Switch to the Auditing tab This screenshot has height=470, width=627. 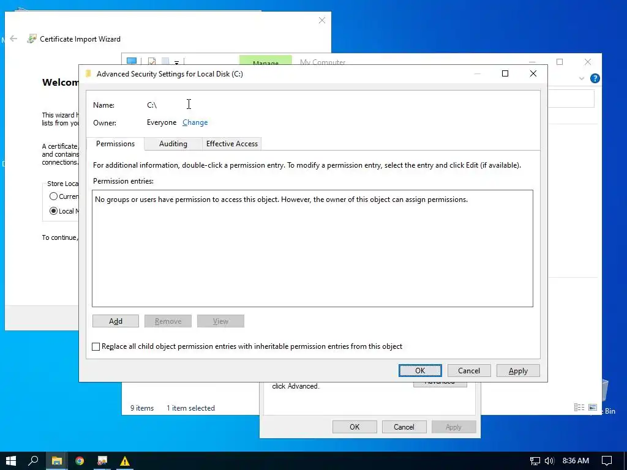pos(173,143)
